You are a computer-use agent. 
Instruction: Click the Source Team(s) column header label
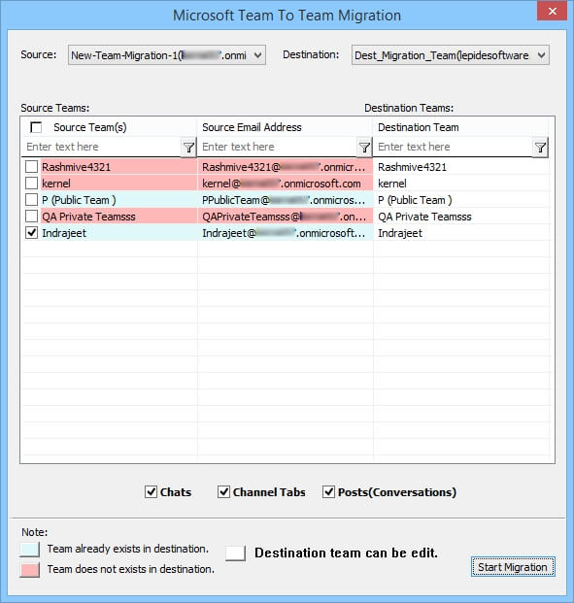pyautogui.click(x=90, y=127)
